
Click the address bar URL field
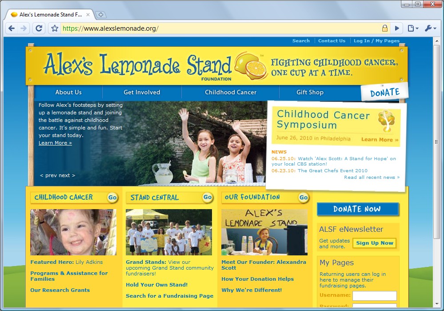click(x=221, y=28)
